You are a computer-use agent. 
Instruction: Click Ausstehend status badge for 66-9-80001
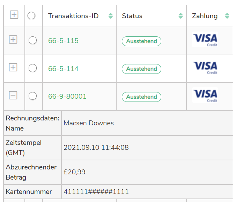click(x=141, y=97)
